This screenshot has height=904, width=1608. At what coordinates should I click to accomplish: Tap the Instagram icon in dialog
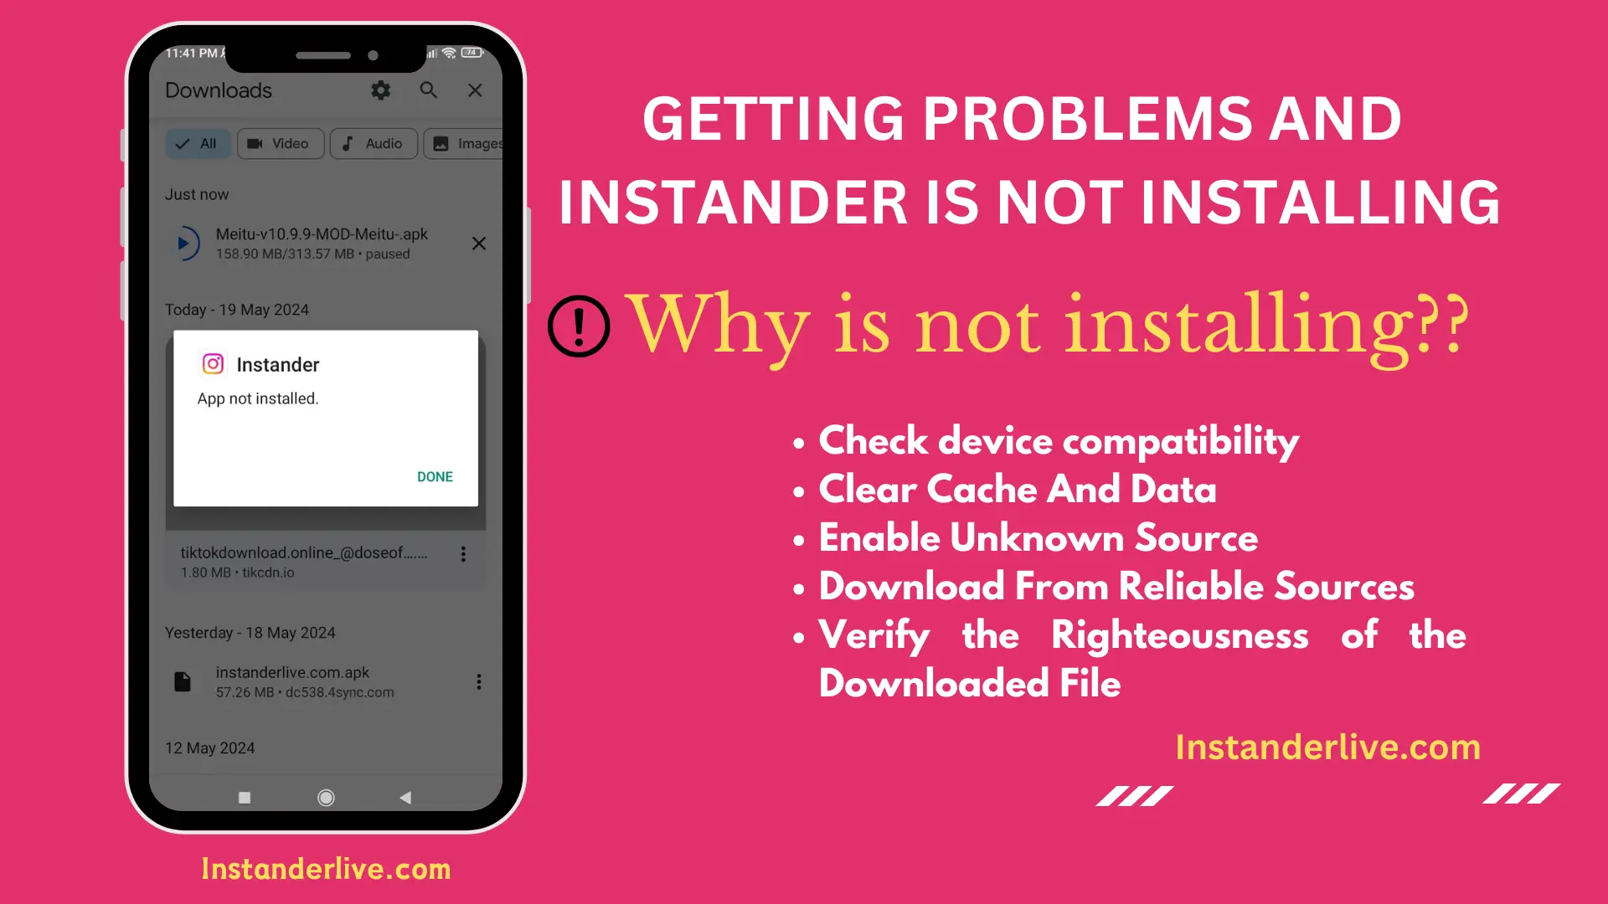click(x=214, y=364)
